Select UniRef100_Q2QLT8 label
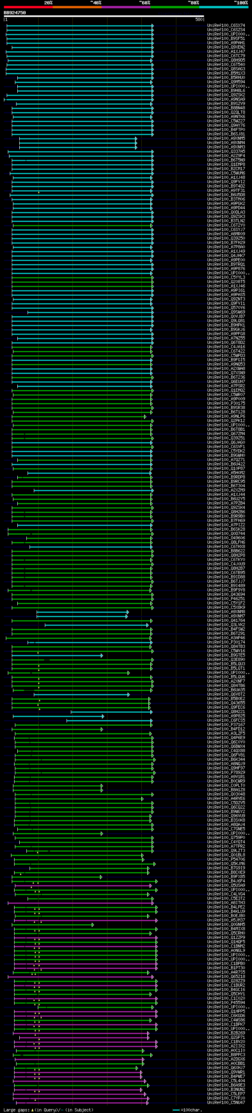252x1113 pixels. [x=226, y=113]
